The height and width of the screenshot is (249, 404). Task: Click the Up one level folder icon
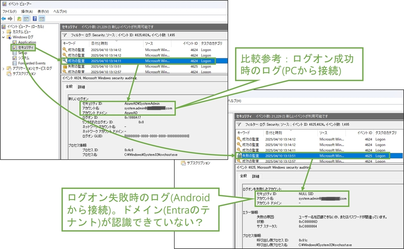(x=19, y=18)
